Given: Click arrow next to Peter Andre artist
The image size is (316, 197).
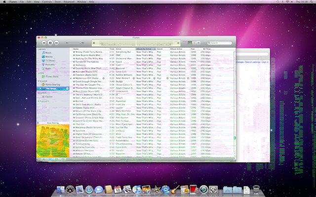Looking at the screenshot, I should coord(134,78).
